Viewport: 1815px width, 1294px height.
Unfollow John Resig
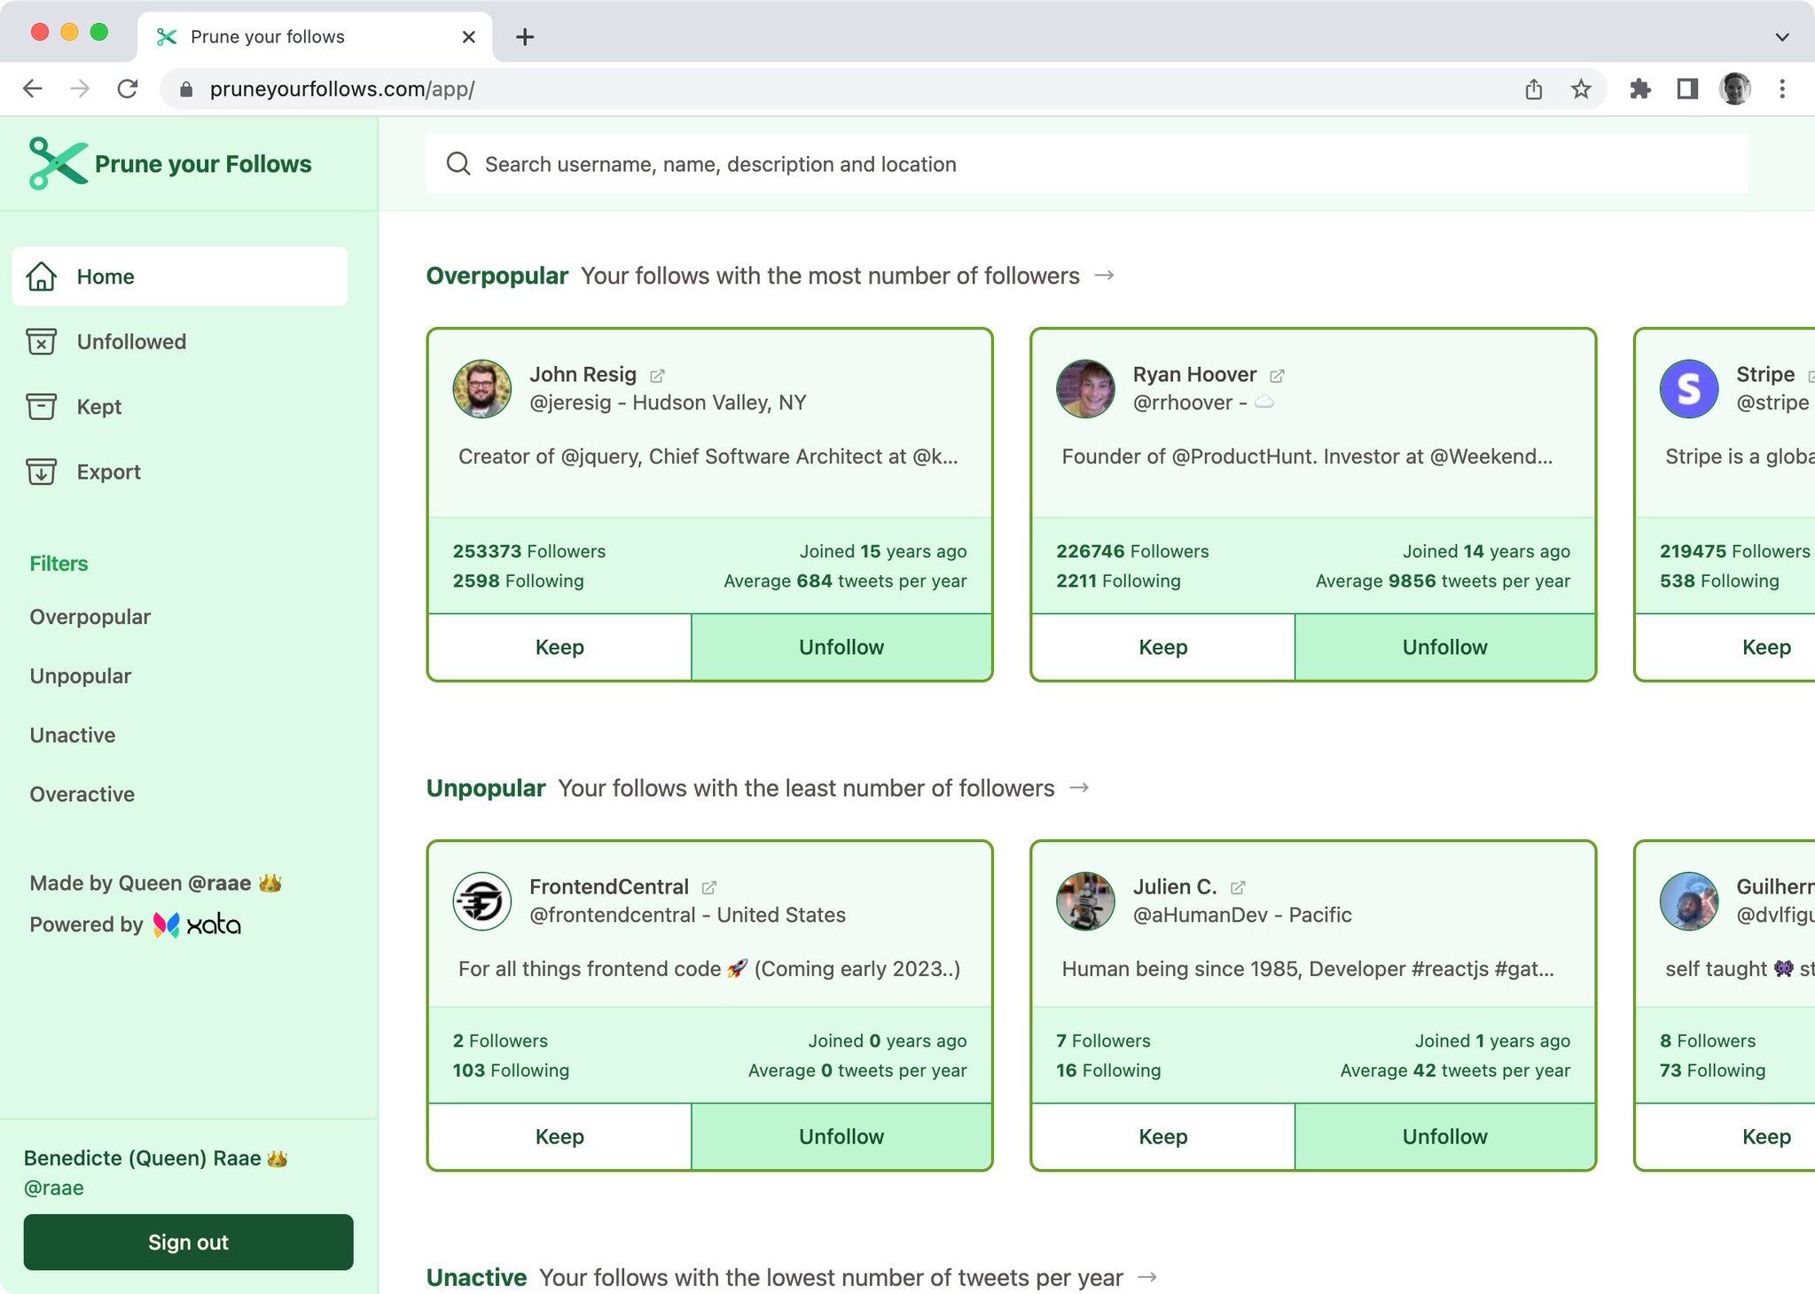click(x=841, y=647)
